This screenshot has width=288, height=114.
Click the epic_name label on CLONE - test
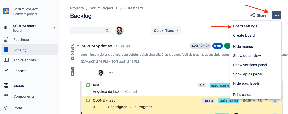tap(229, 101)
